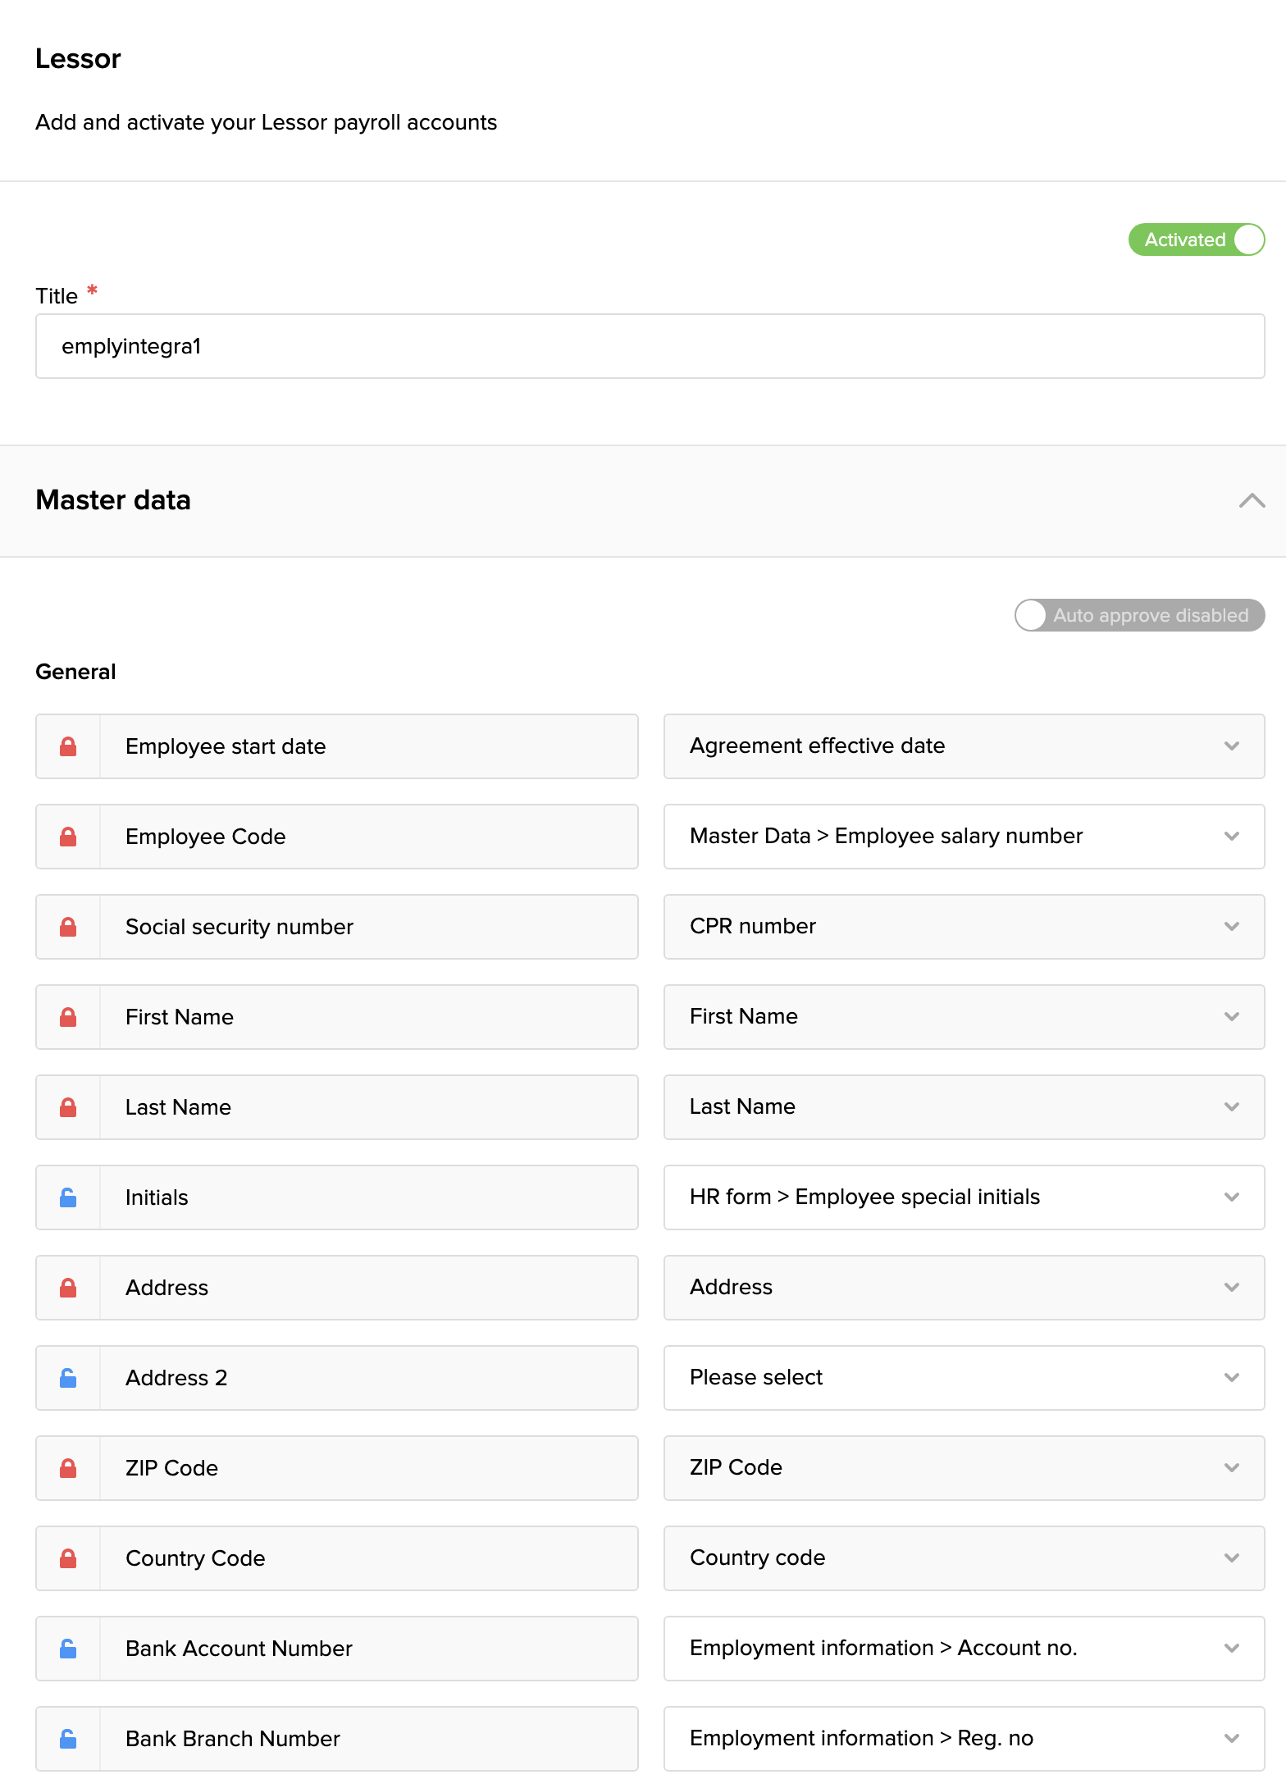Image resolution: width=1286 pixels, height=1788 pixels.
Task: Click the Title input field
Action: (650, 346)
